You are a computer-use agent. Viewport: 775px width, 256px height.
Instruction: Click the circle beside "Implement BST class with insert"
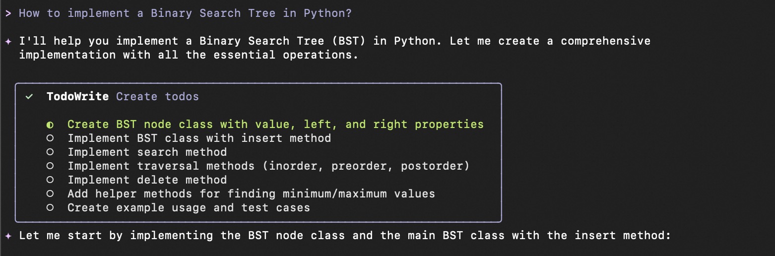coord(50,138)
